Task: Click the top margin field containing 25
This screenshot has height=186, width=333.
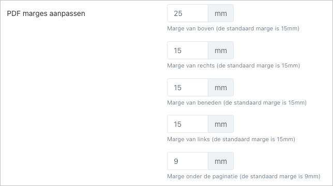Action: coord(188,13)
